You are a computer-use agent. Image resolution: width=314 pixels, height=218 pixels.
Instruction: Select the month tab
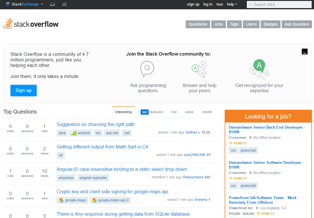tap(207, 112)
